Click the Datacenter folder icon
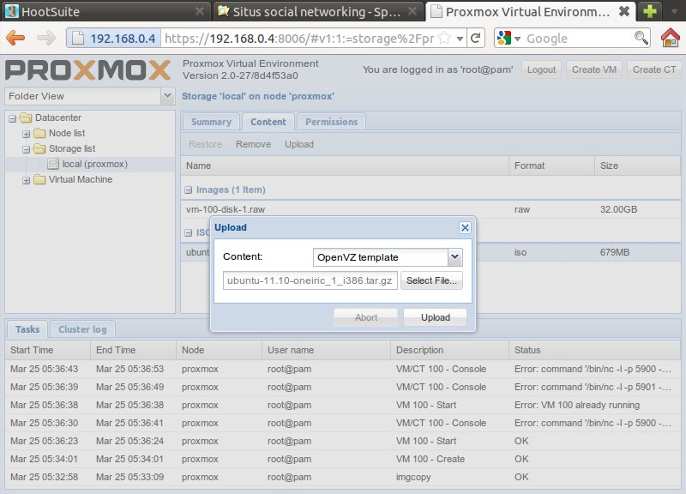 click(x=25, y=117)
